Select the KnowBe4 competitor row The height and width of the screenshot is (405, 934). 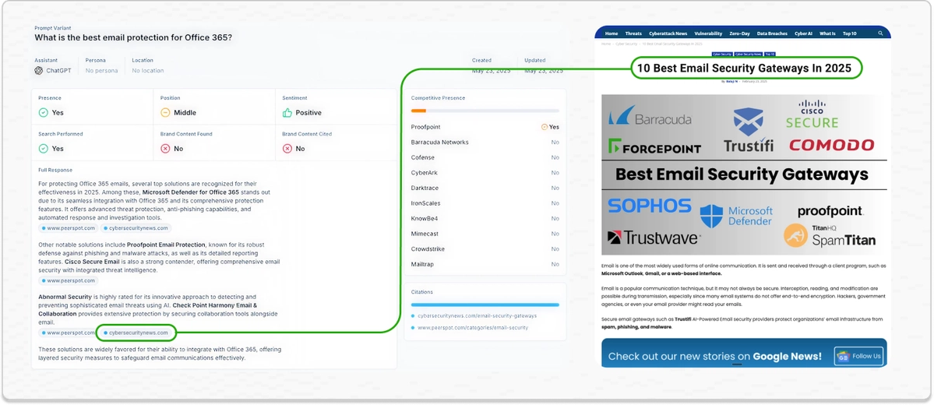[485, 219]
